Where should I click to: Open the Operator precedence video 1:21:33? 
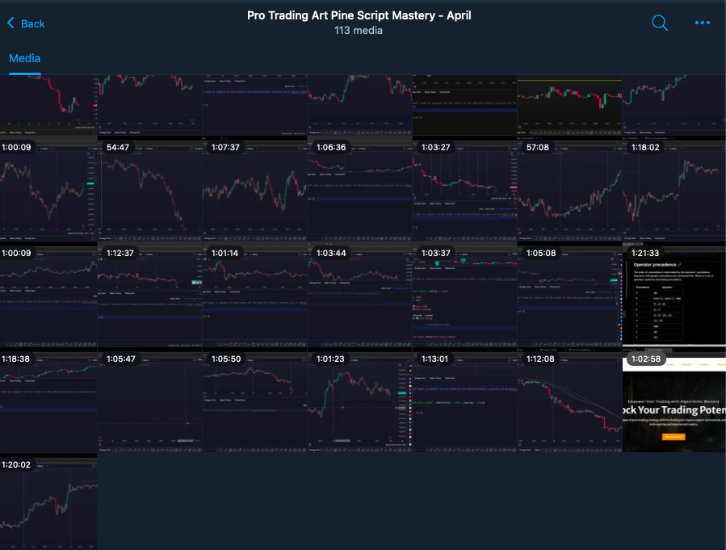click(674, 296)
